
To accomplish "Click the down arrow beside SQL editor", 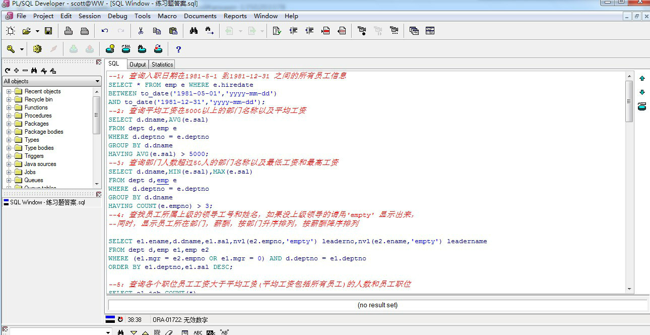I will click(x=642, y=92).
